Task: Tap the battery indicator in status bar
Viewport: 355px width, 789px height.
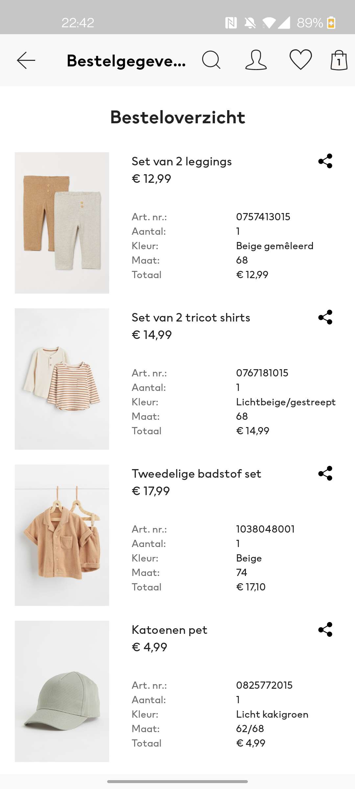Action: click(331, 23)
